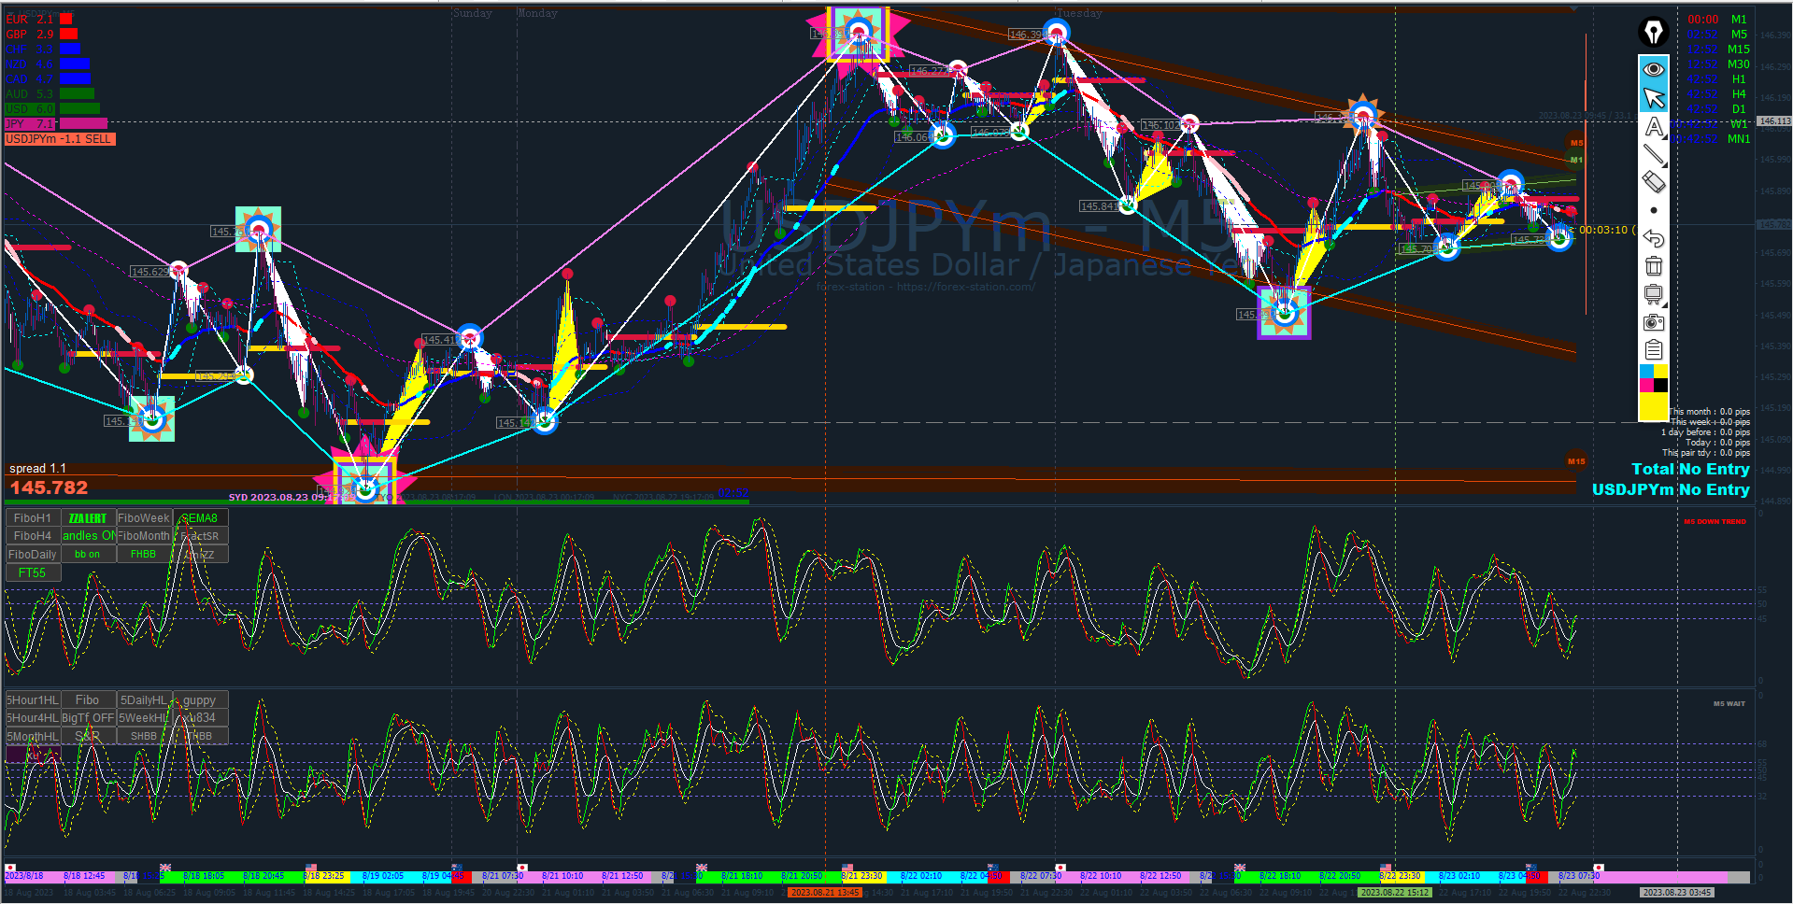Select the eraser tool
This screenshot has height=904, width=1793.
point(1653,182)
